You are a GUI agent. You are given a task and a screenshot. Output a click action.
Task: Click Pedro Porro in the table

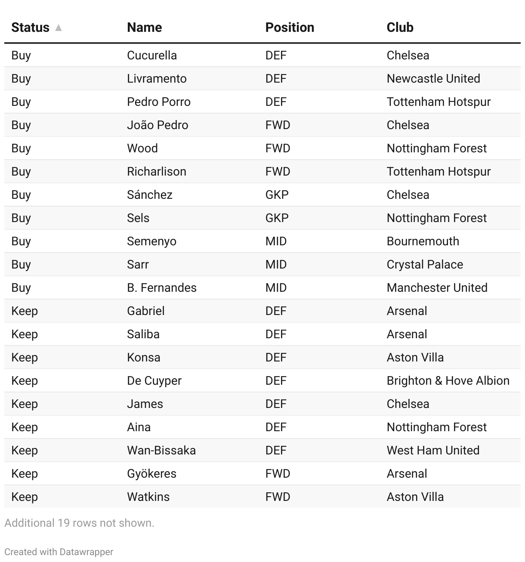coord(158,102)
